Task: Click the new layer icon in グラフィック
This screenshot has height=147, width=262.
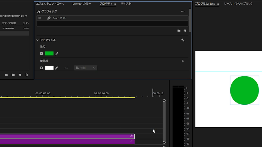Action: (185, 31)
